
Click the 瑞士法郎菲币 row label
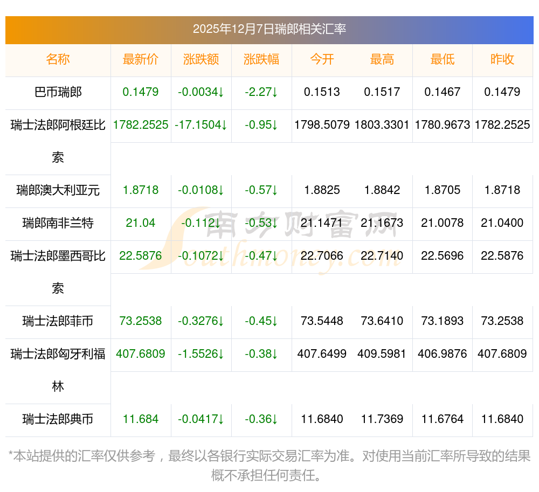pyautogui.click(x=58, y=321)
